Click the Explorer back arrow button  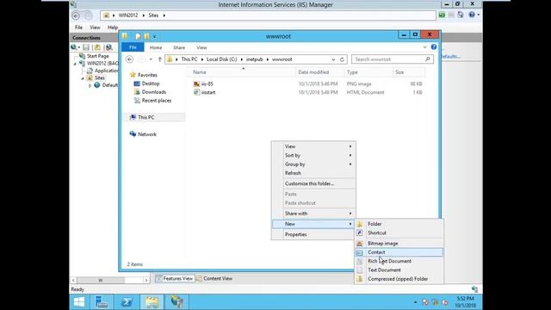(x=129, y=59)
